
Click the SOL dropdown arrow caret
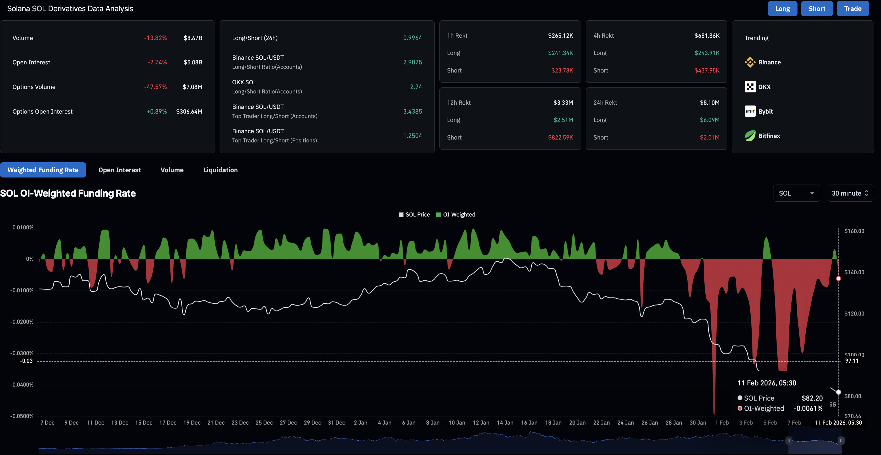click(812, 194)
